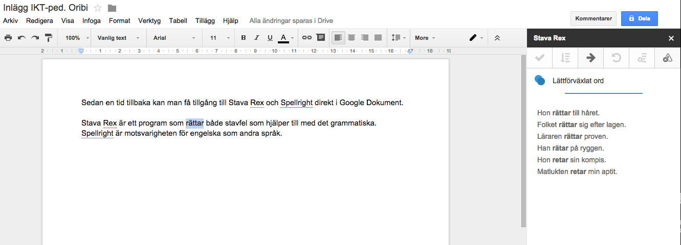Click the Stava Rex undo circular arrow
Viewport: 681px width, 245px height.
[x=617, y=58]
